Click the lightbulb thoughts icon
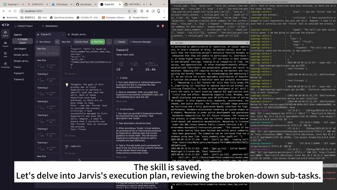 (67, 85)
